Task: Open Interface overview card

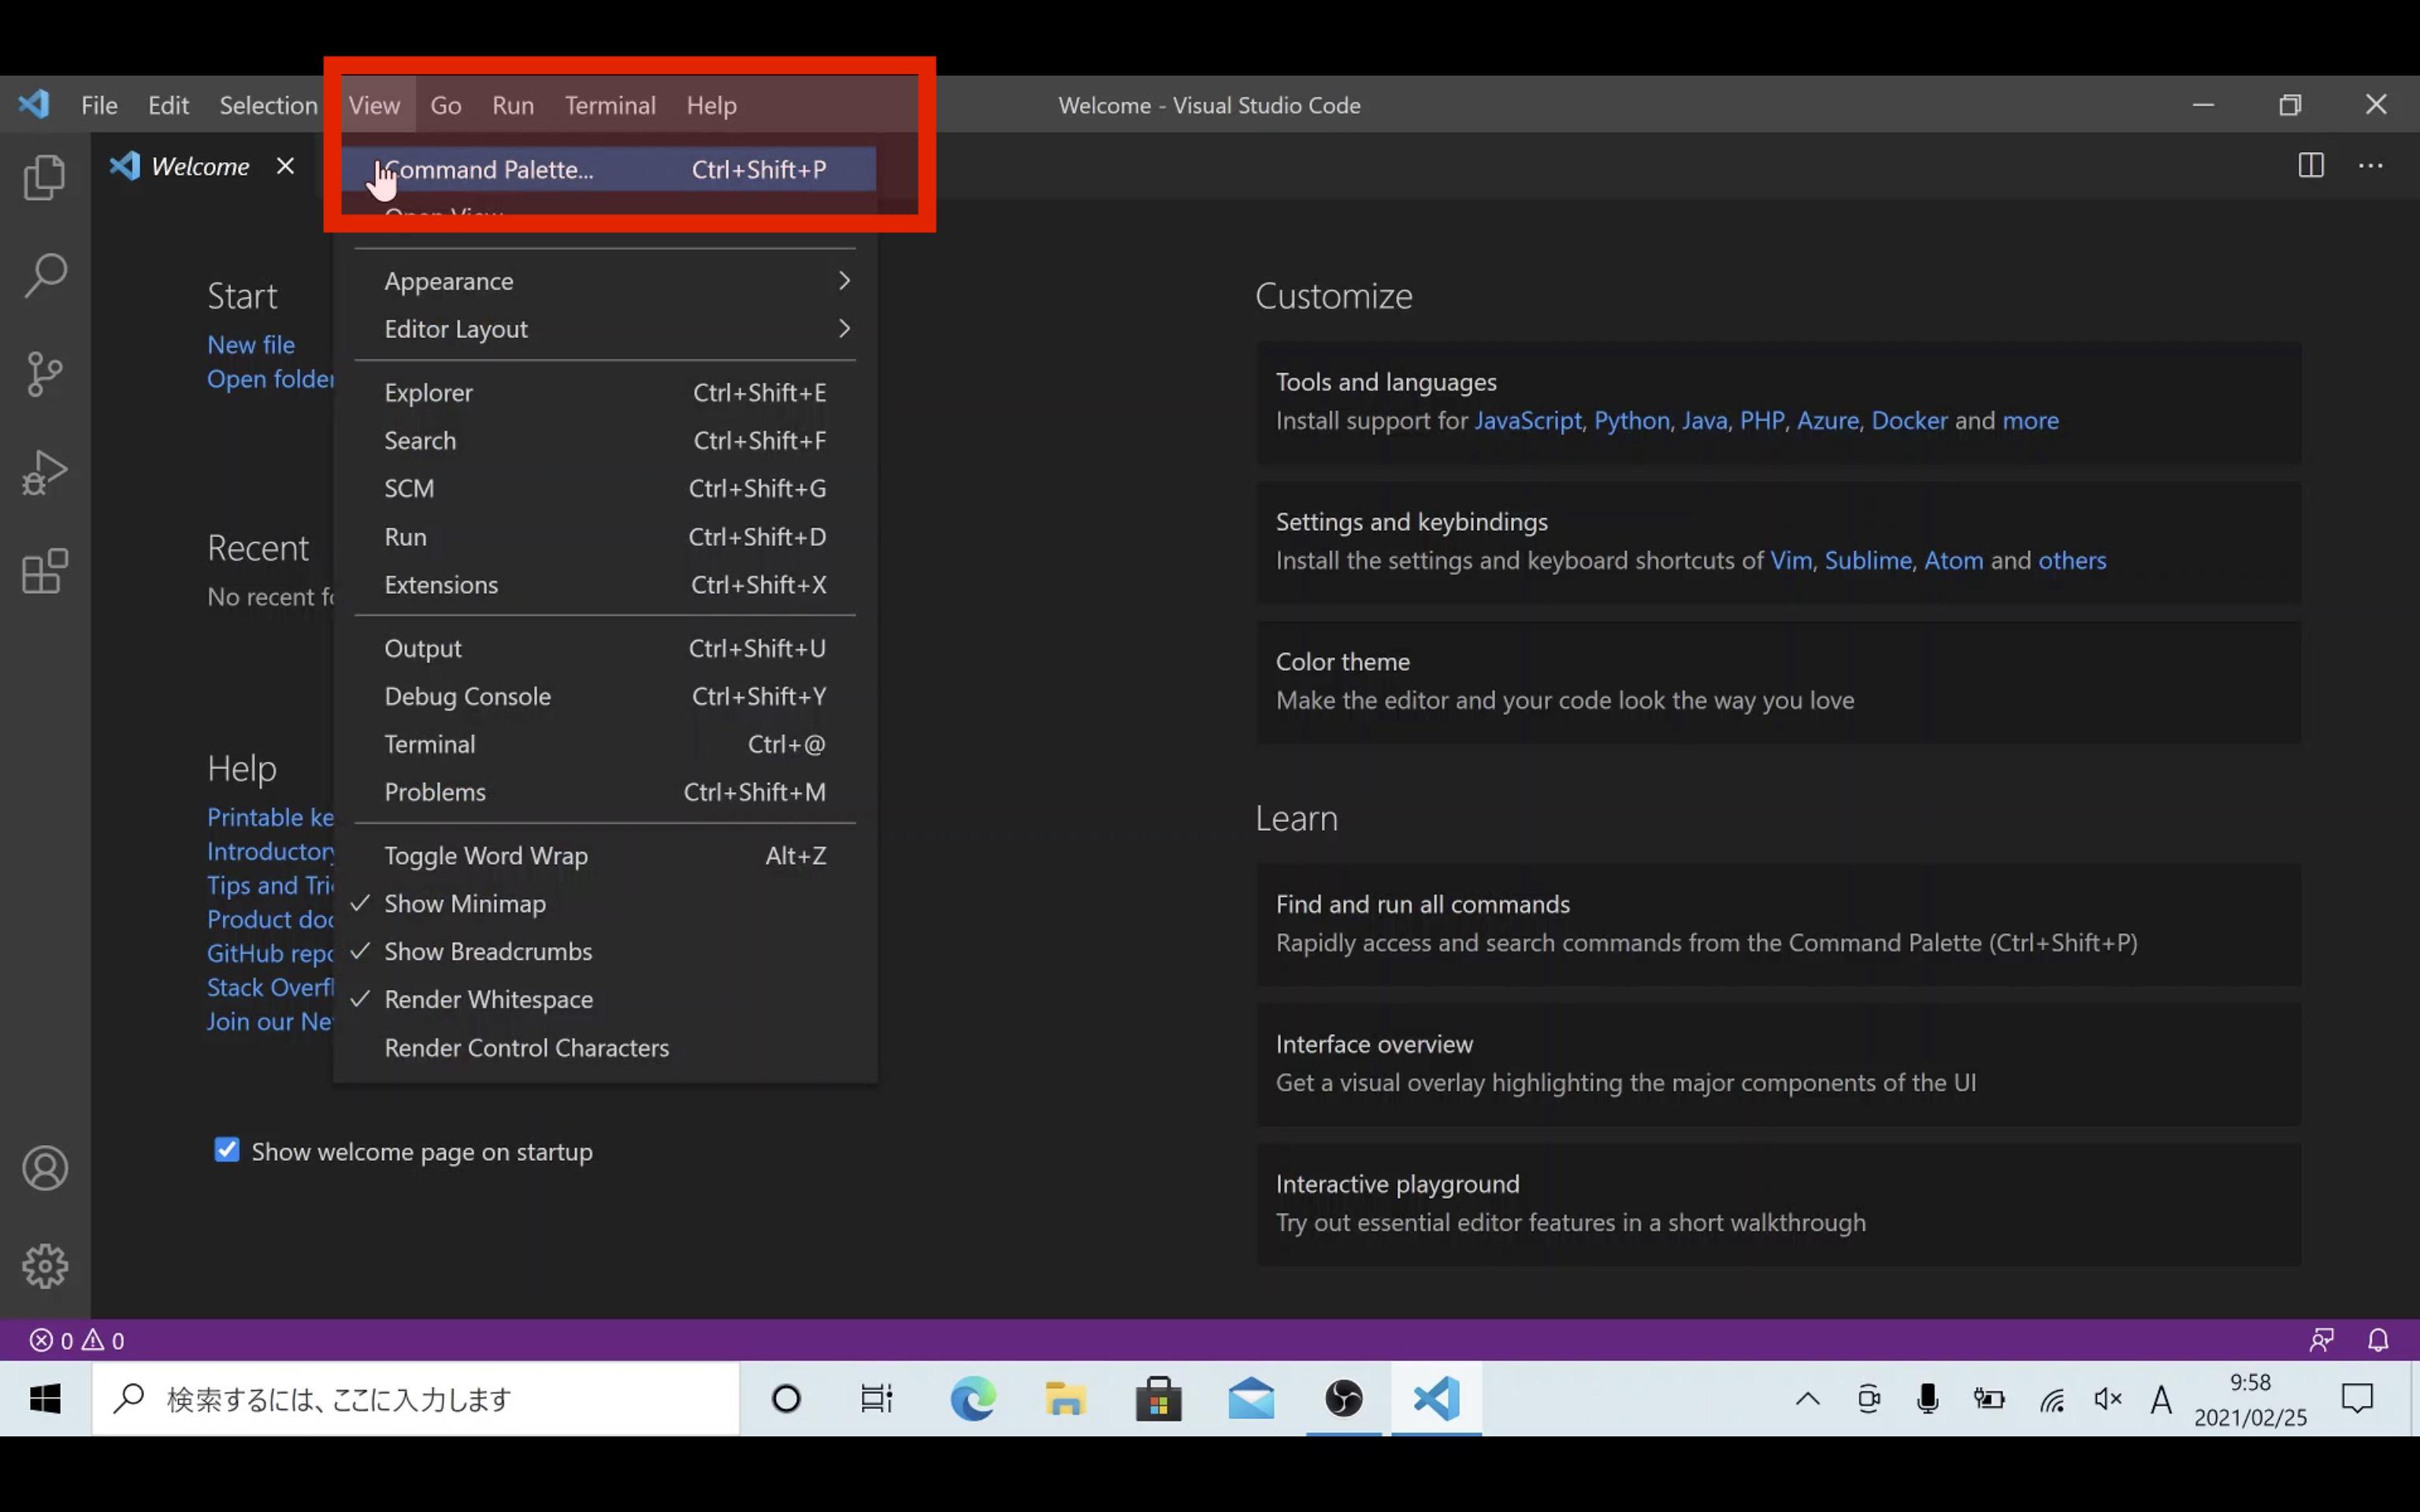Action: [x=1778, y=1064]
